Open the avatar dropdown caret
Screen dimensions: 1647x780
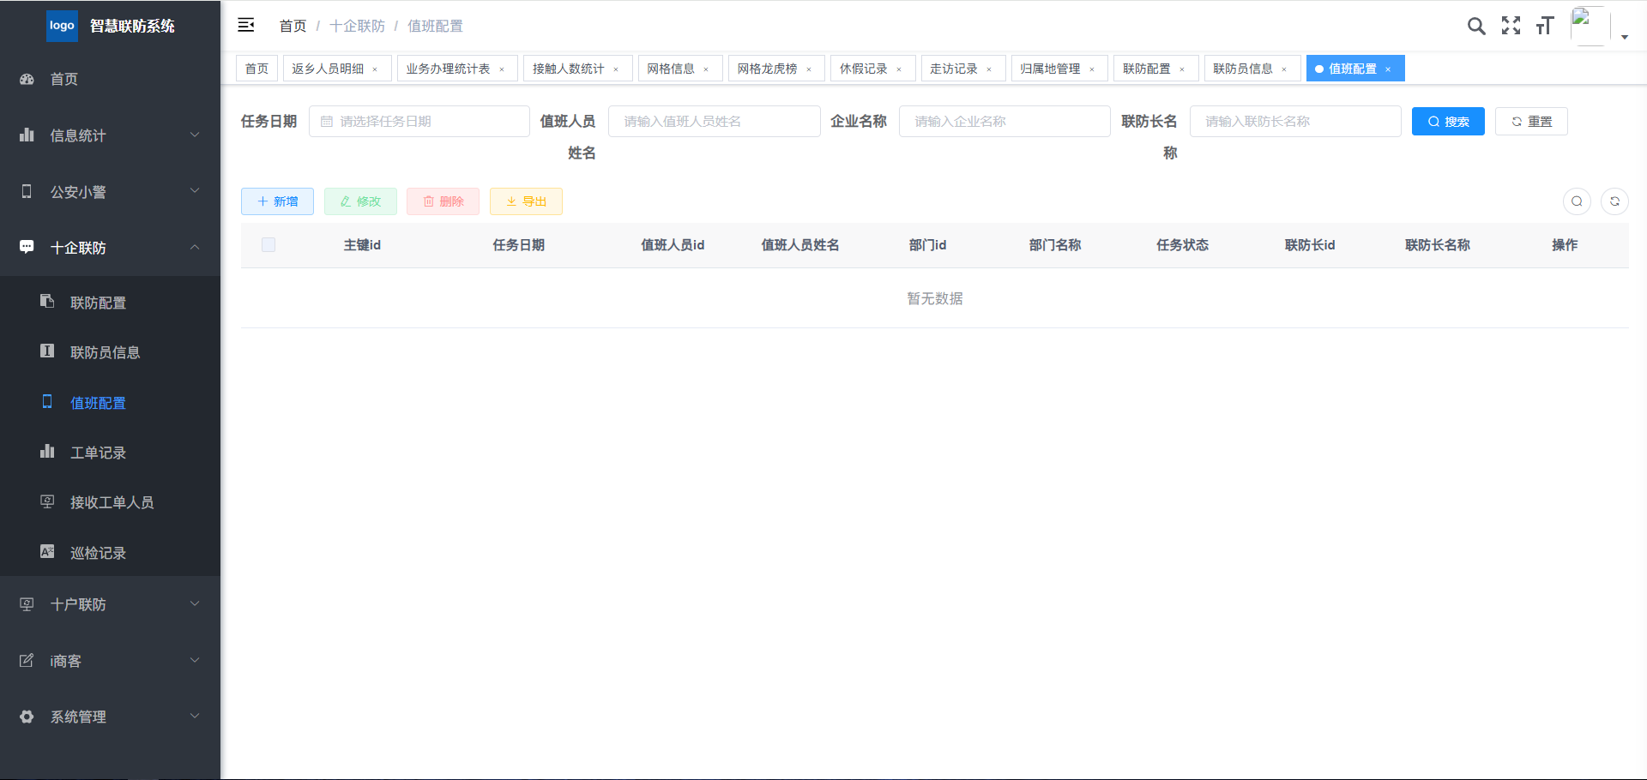[1624, 37]
